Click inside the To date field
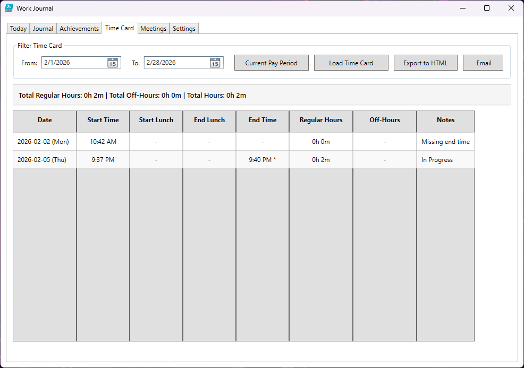The height and width of the screenshot is (368, 524). point(175,63)
